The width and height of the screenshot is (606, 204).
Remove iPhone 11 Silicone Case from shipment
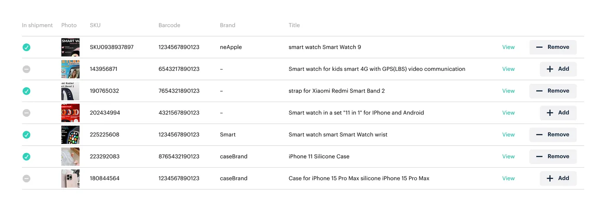coord(553,156)
